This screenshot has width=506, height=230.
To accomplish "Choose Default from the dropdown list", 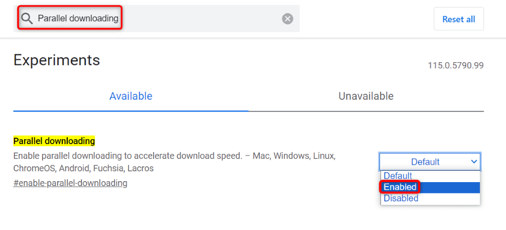I will [x=398, y=176].
